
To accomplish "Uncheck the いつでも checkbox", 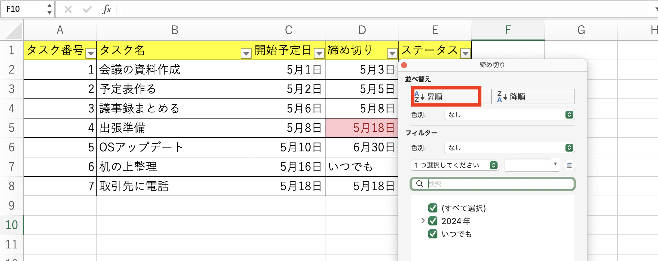I will click(433, 234).
